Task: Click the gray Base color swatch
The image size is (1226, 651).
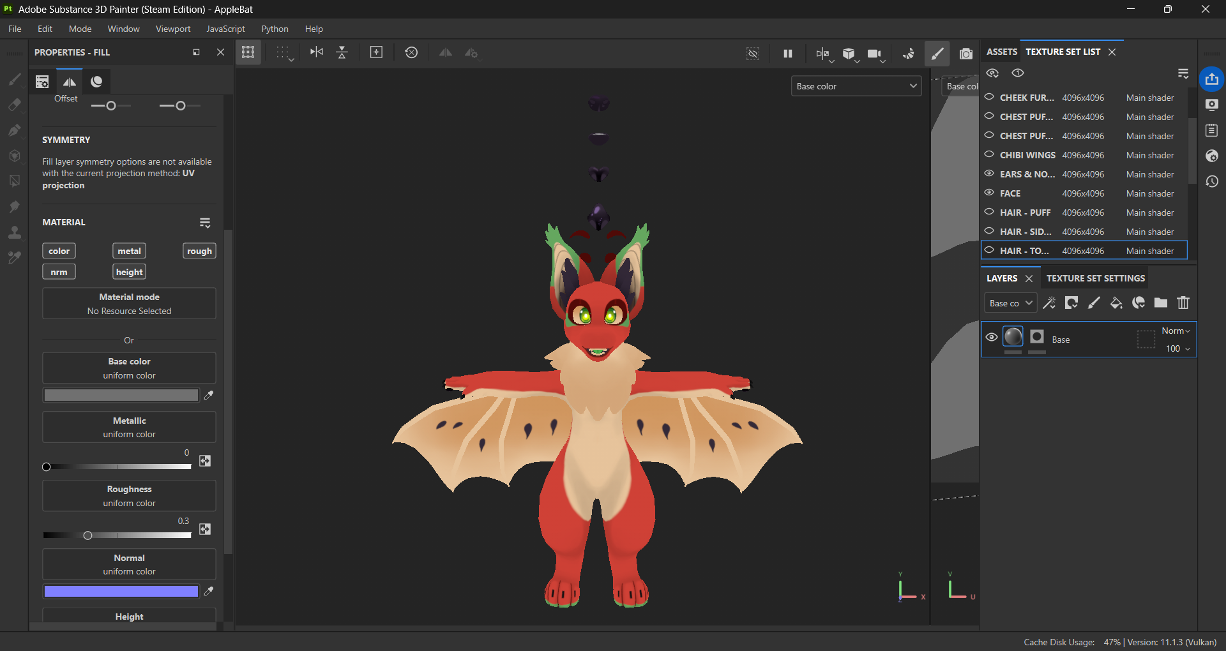Action: pos(121,395)
